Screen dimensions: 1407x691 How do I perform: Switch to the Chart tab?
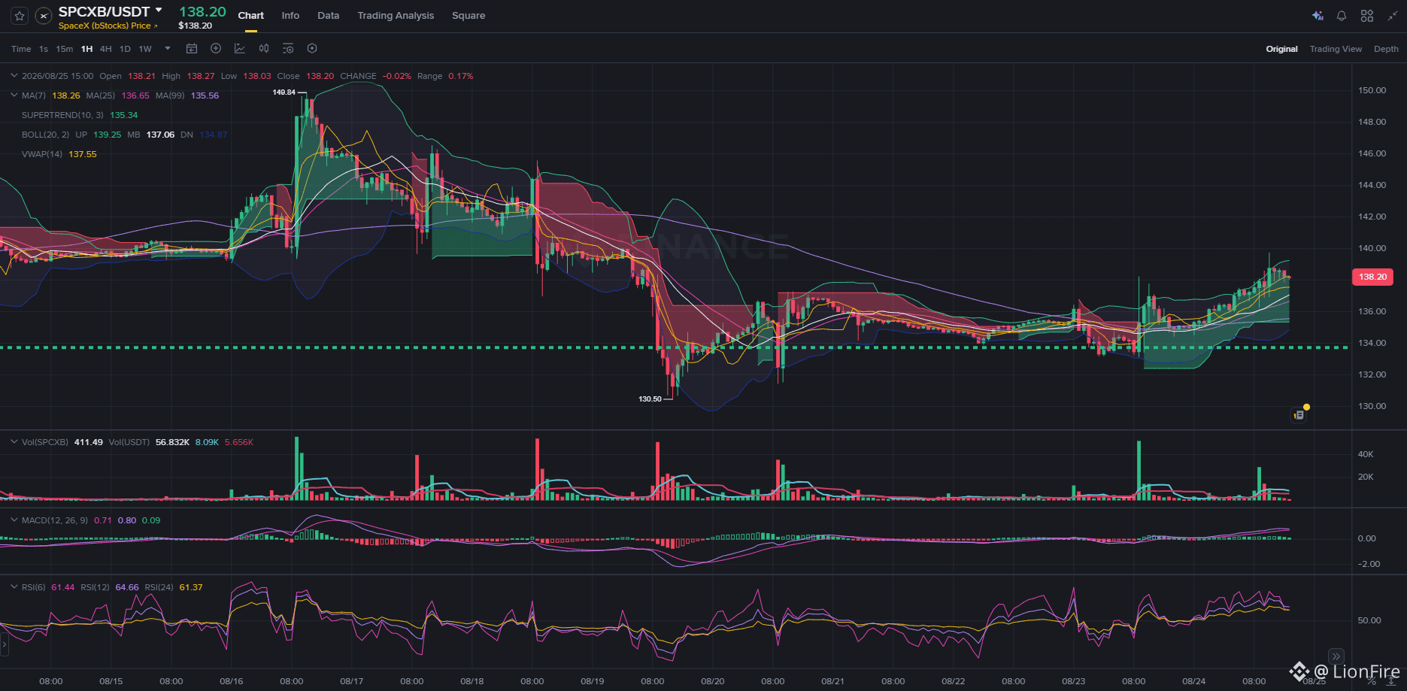[251, 16]
